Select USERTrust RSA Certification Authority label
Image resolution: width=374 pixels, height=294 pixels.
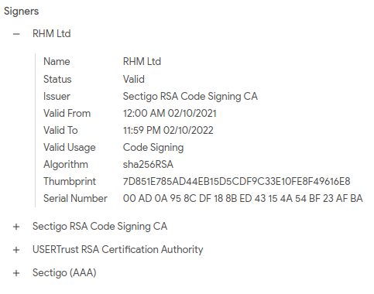118,250
